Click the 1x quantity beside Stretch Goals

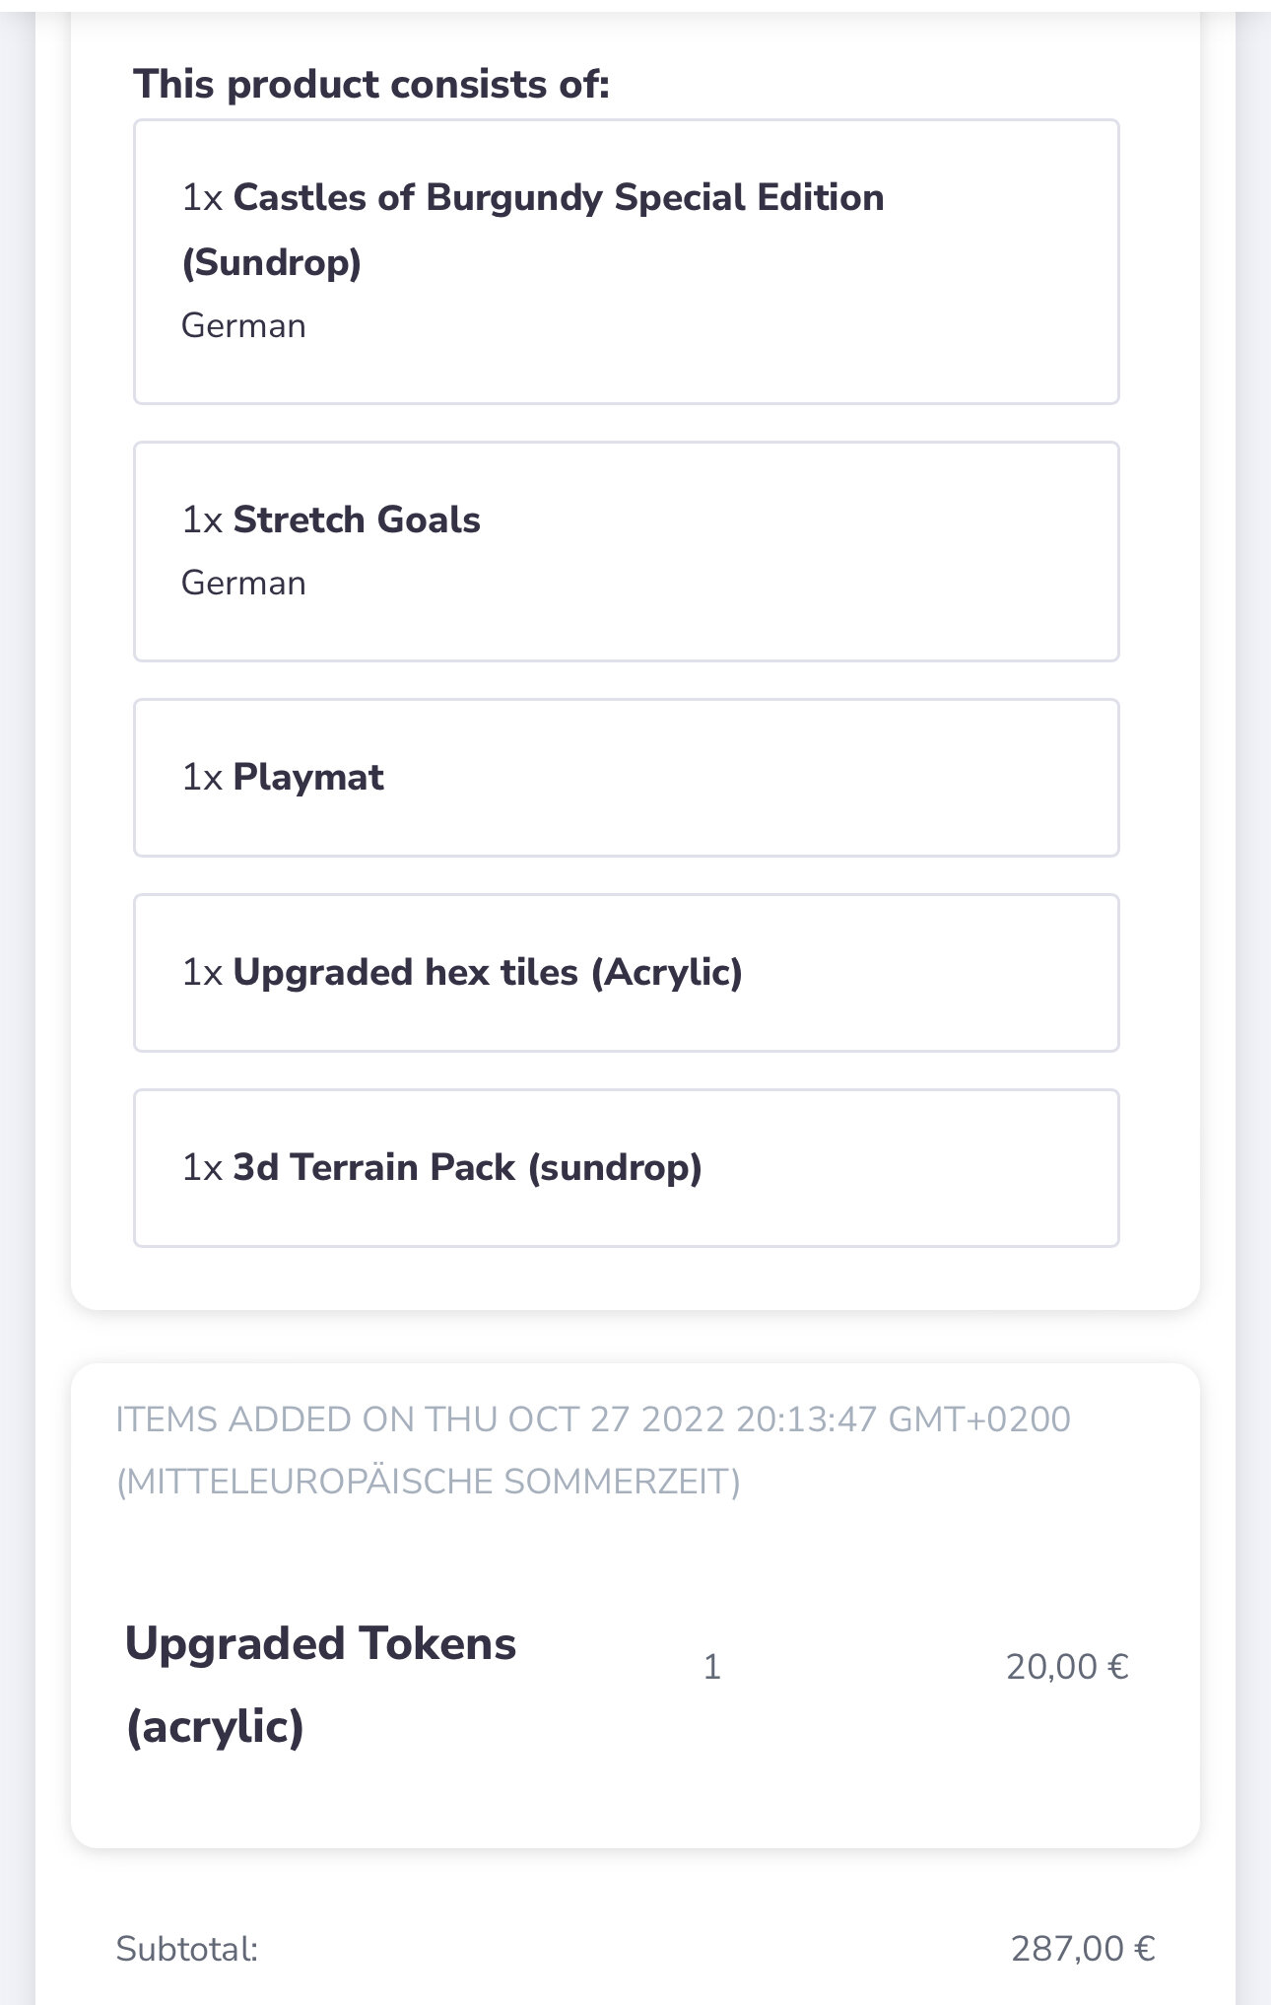pyautogui.click(x=202, y=519)
